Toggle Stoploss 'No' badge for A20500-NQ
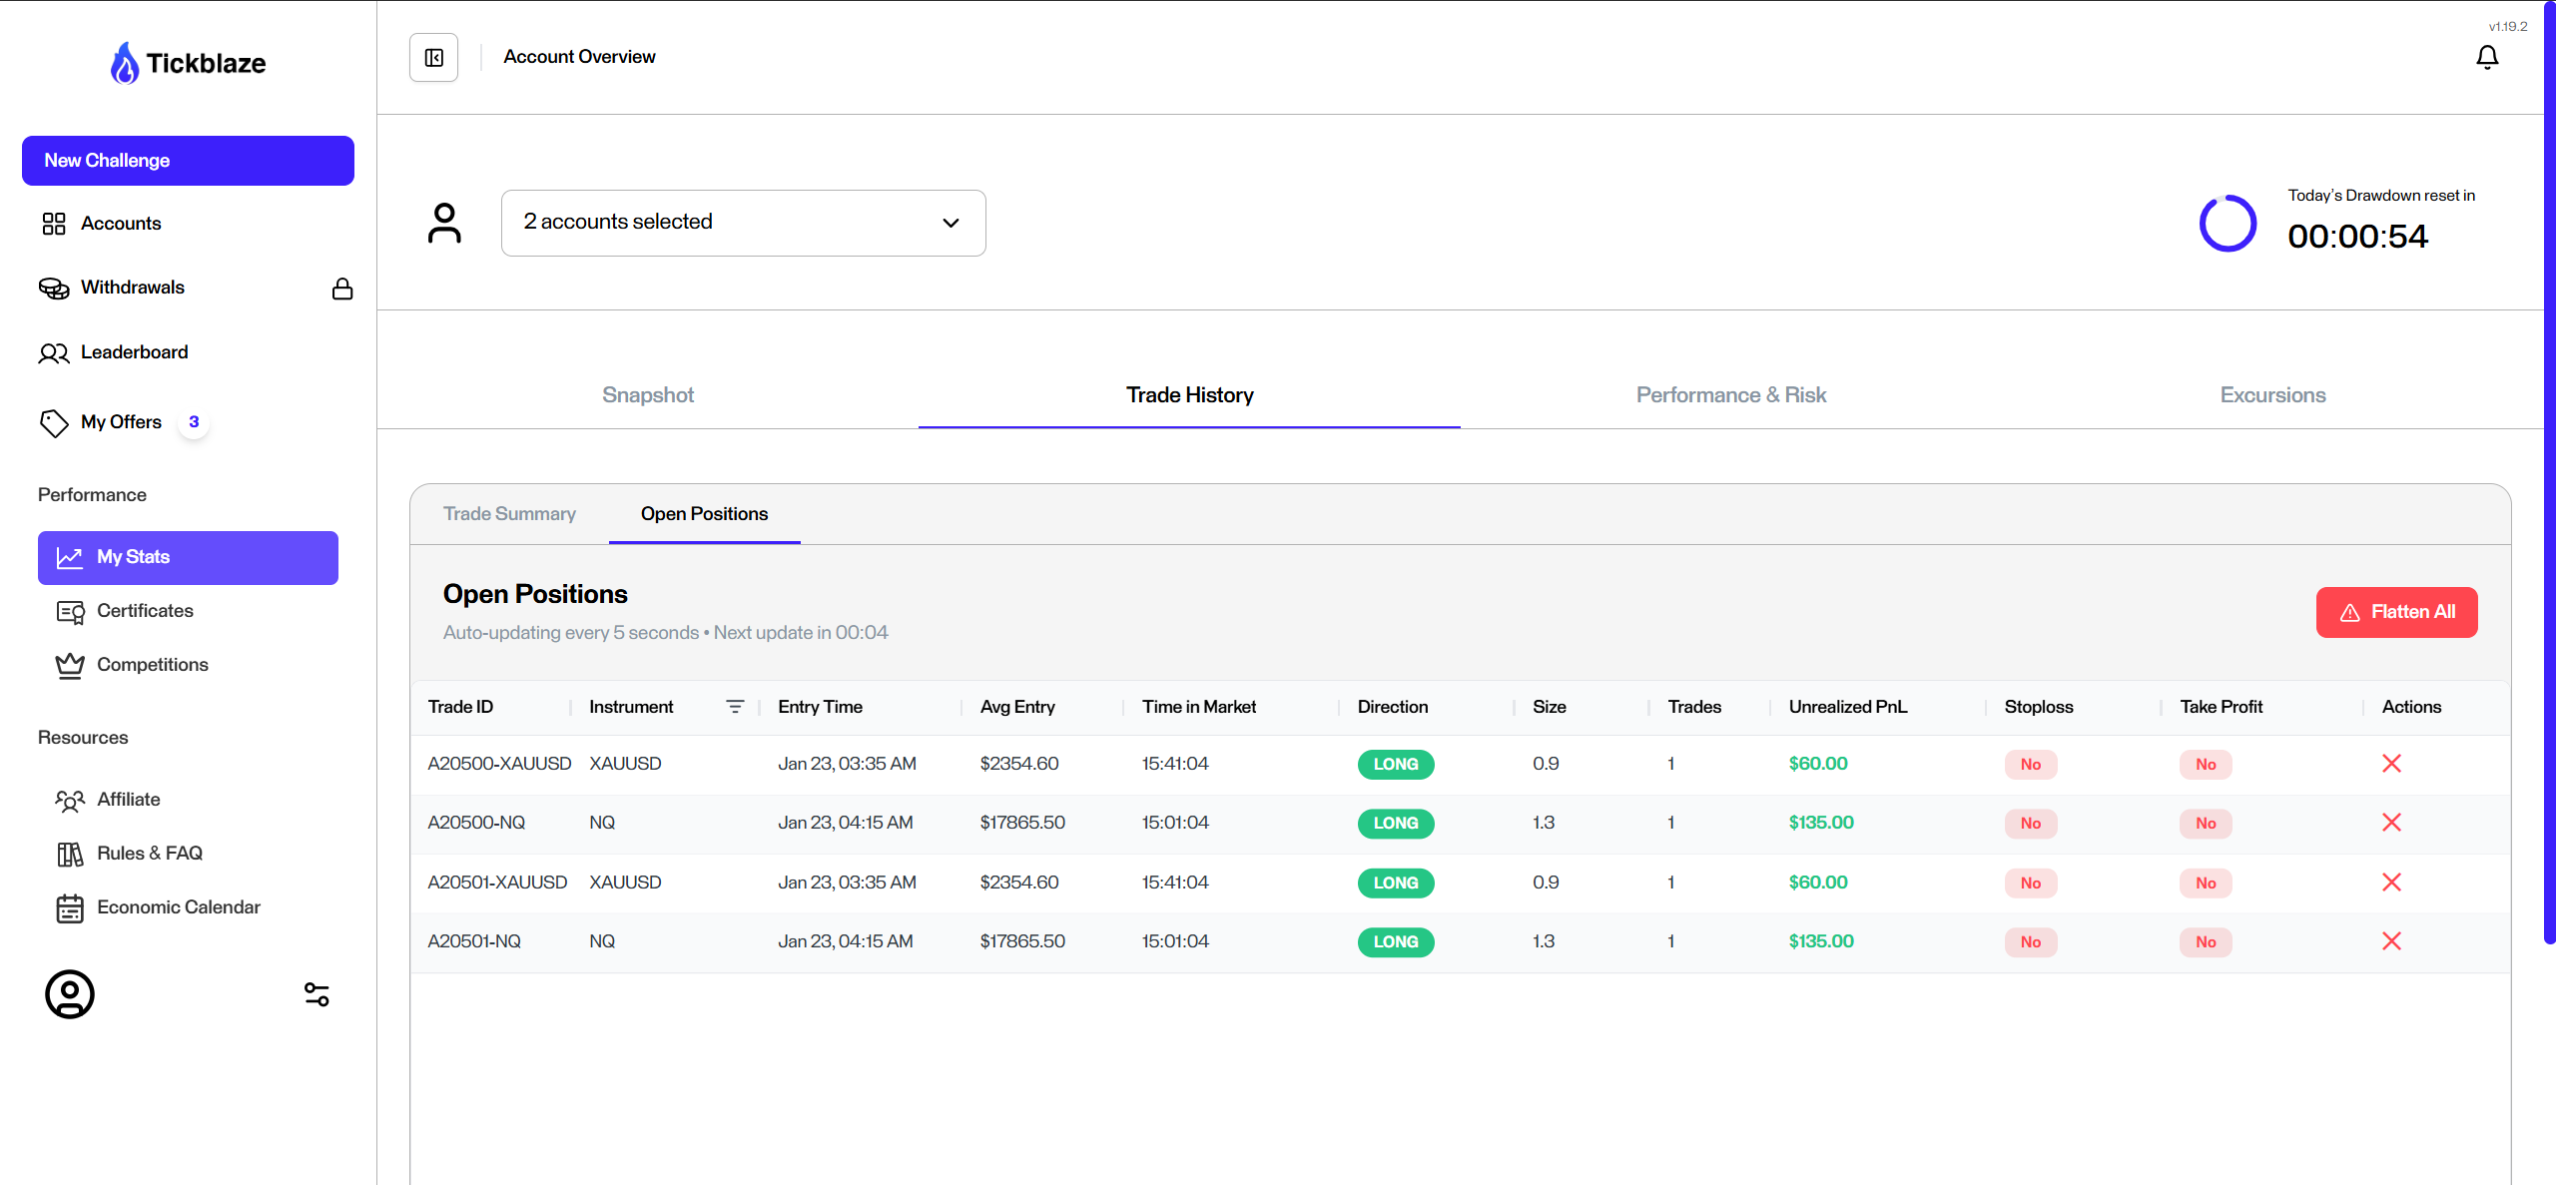Viewport: 2556px width, 1185px height. point(2030,824)
